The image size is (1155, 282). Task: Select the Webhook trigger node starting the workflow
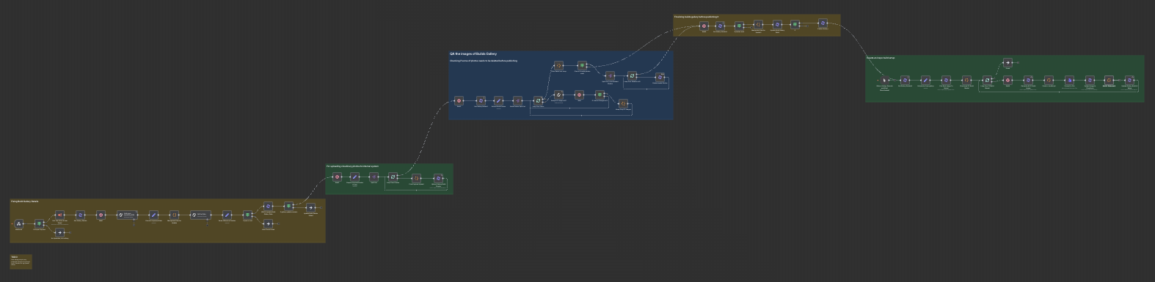click(19, 223)
